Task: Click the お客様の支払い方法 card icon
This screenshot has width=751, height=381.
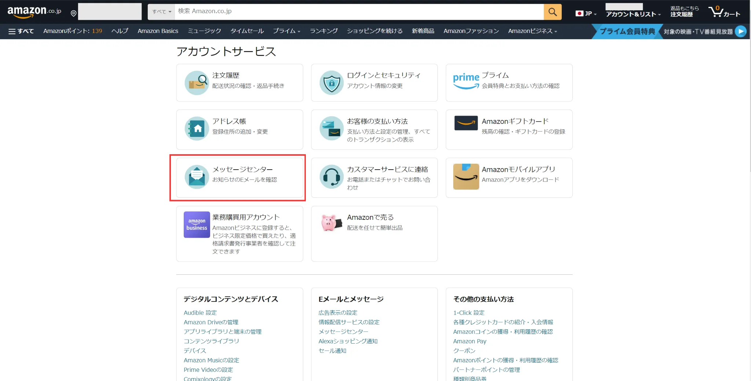Action: (331, 129)
